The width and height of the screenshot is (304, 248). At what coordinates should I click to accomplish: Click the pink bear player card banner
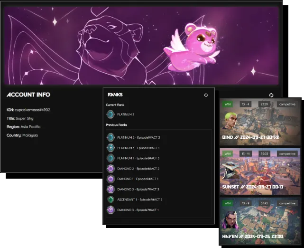tap(141, 46)
